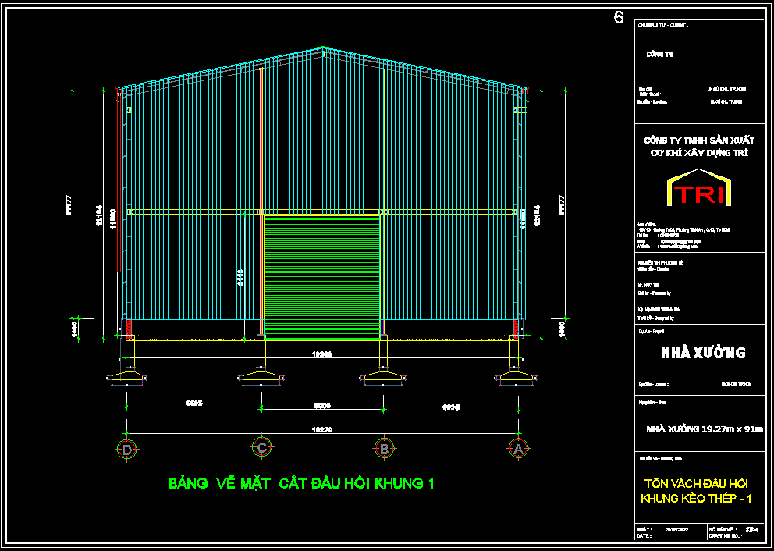Click grid bubble A
This screenshot has height=551, width=774.
518,448
